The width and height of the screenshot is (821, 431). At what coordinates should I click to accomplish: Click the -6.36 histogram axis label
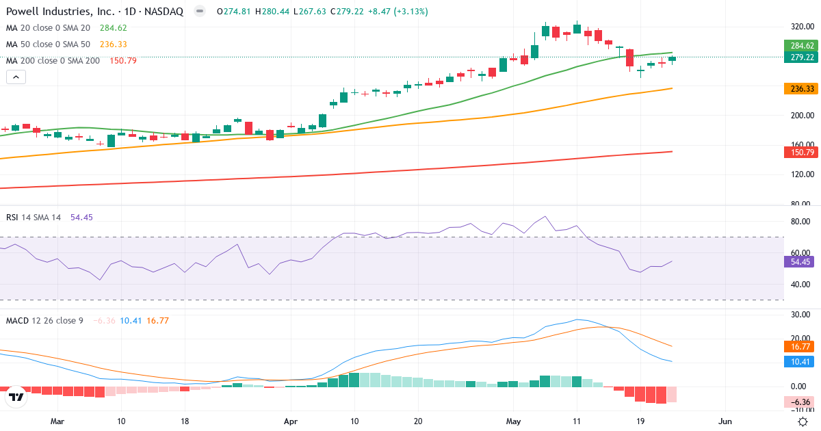[x=800, y=402]
